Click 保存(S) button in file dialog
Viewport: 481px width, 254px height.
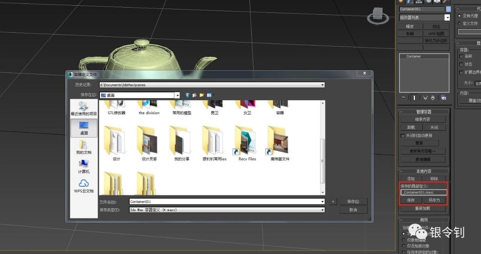pyautogui.click(x=353, y=202)
